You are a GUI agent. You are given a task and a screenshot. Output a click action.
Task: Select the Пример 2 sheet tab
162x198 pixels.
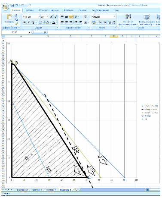coord(22,190)
